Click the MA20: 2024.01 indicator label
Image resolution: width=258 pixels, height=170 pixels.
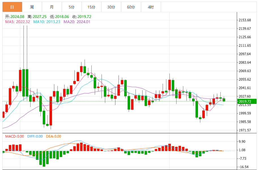[77, 22]
